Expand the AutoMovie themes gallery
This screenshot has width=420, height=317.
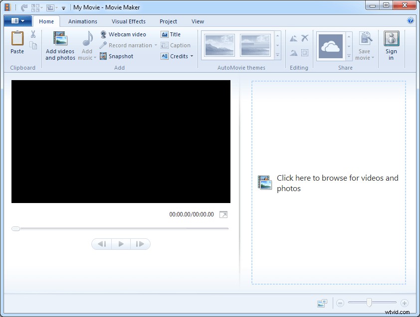[x=277, y=53]
